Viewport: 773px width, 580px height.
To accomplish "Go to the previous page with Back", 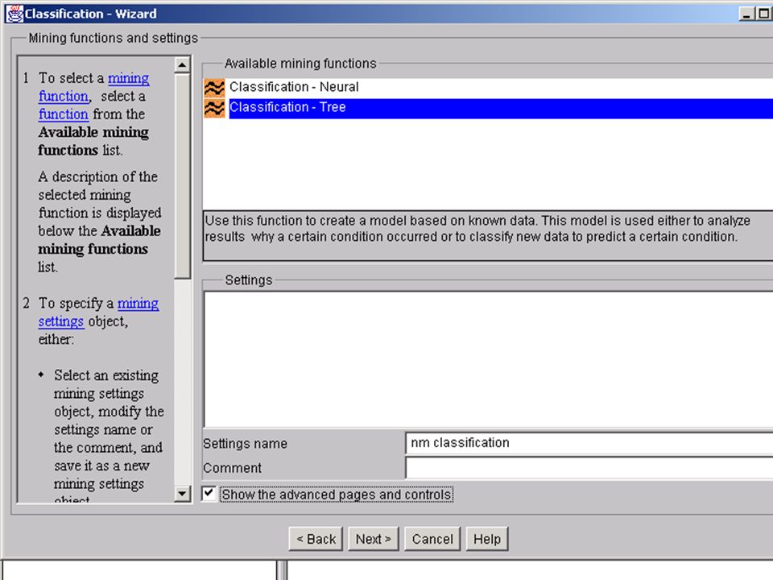I will click(316, 539).
